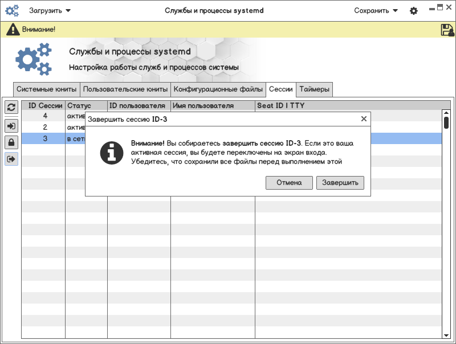Confirm with the Завершить button
This screenshot has width=456, height=344.
[x=340, y=183]
